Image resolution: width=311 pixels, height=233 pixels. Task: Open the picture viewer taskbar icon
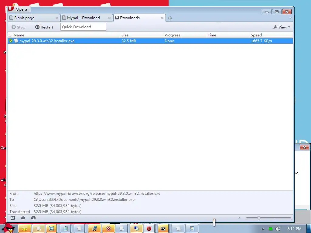coord(51,229)
